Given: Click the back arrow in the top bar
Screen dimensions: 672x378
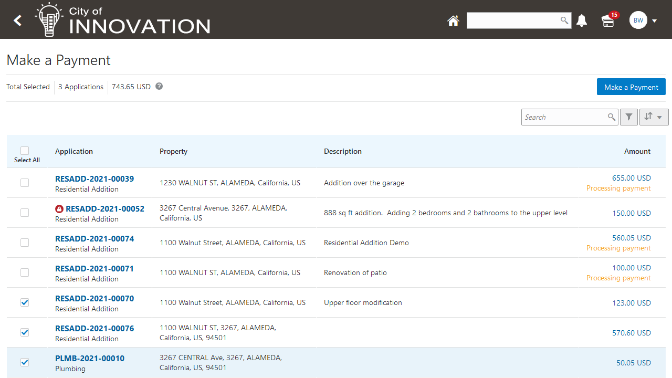Looking at the screenshot, I should (x=17, y=19).
